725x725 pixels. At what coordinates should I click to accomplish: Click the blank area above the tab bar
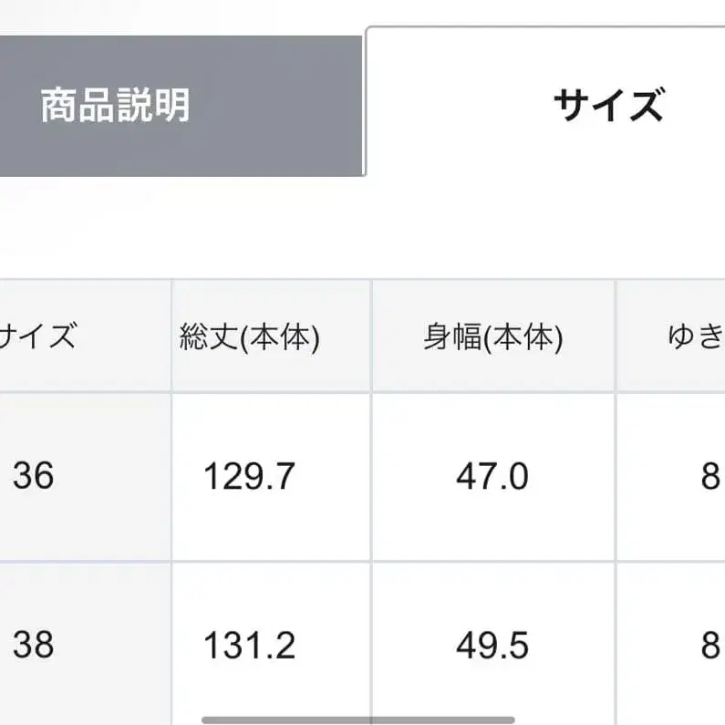click(182, 16)
